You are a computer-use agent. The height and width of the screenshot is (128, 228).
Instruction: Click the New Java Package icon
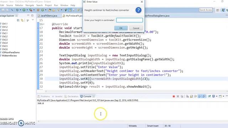(x=38, y=10)
